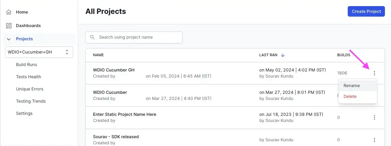The image size is (391, 146).
Task: Go to Build Runs
Action: [26, 65]
